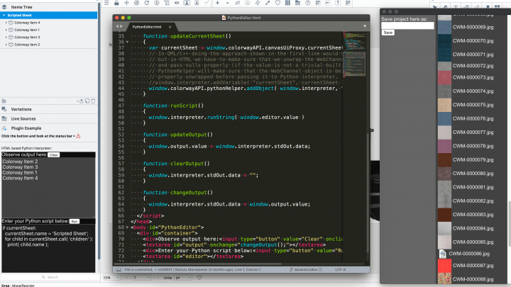
Task: Click the Live Sources panel icon
Action: click(5, 118)
